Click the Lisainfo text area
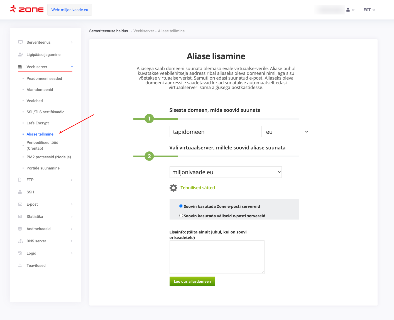This screenshot has height=320, width=394. point(217,257)
